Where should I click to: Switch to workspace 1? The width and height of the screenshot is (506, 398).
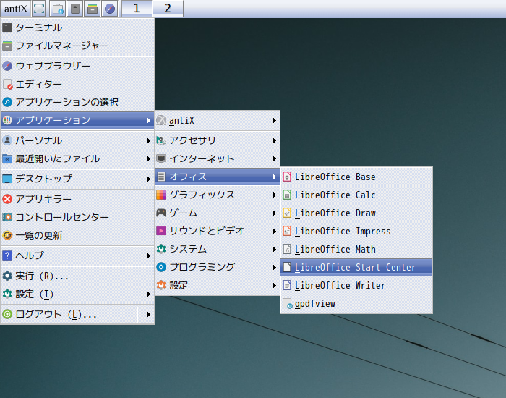pos(137,9)
